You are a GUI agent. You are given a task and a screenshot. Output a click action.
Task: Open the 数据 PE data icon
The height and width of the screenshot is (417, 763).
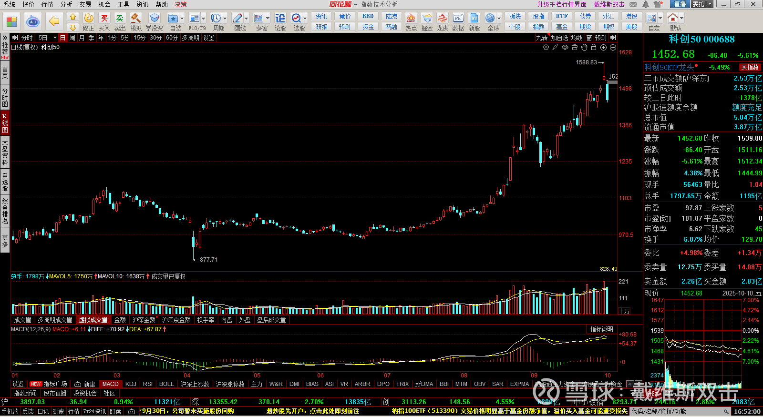click(458, 18)
